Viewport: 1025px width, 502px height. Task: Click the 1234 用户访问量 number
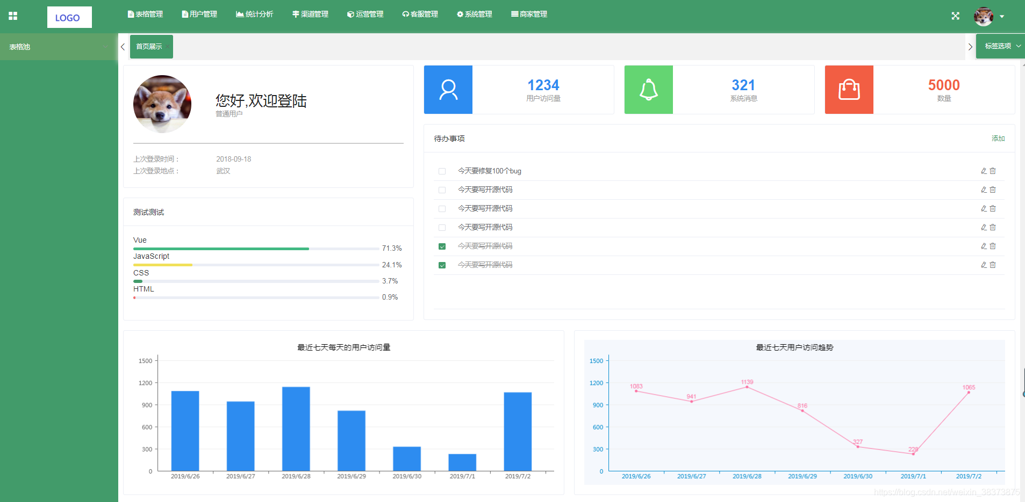543,85
